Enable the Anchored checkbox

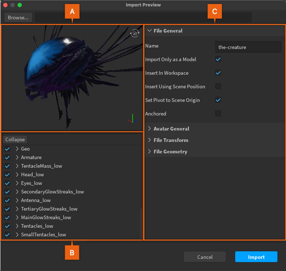coord(218,114)
